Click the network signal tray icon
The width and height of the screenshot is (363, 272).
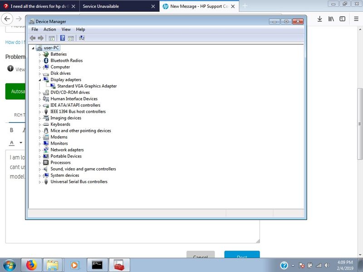pyautogui.click(x=319, y=266)
